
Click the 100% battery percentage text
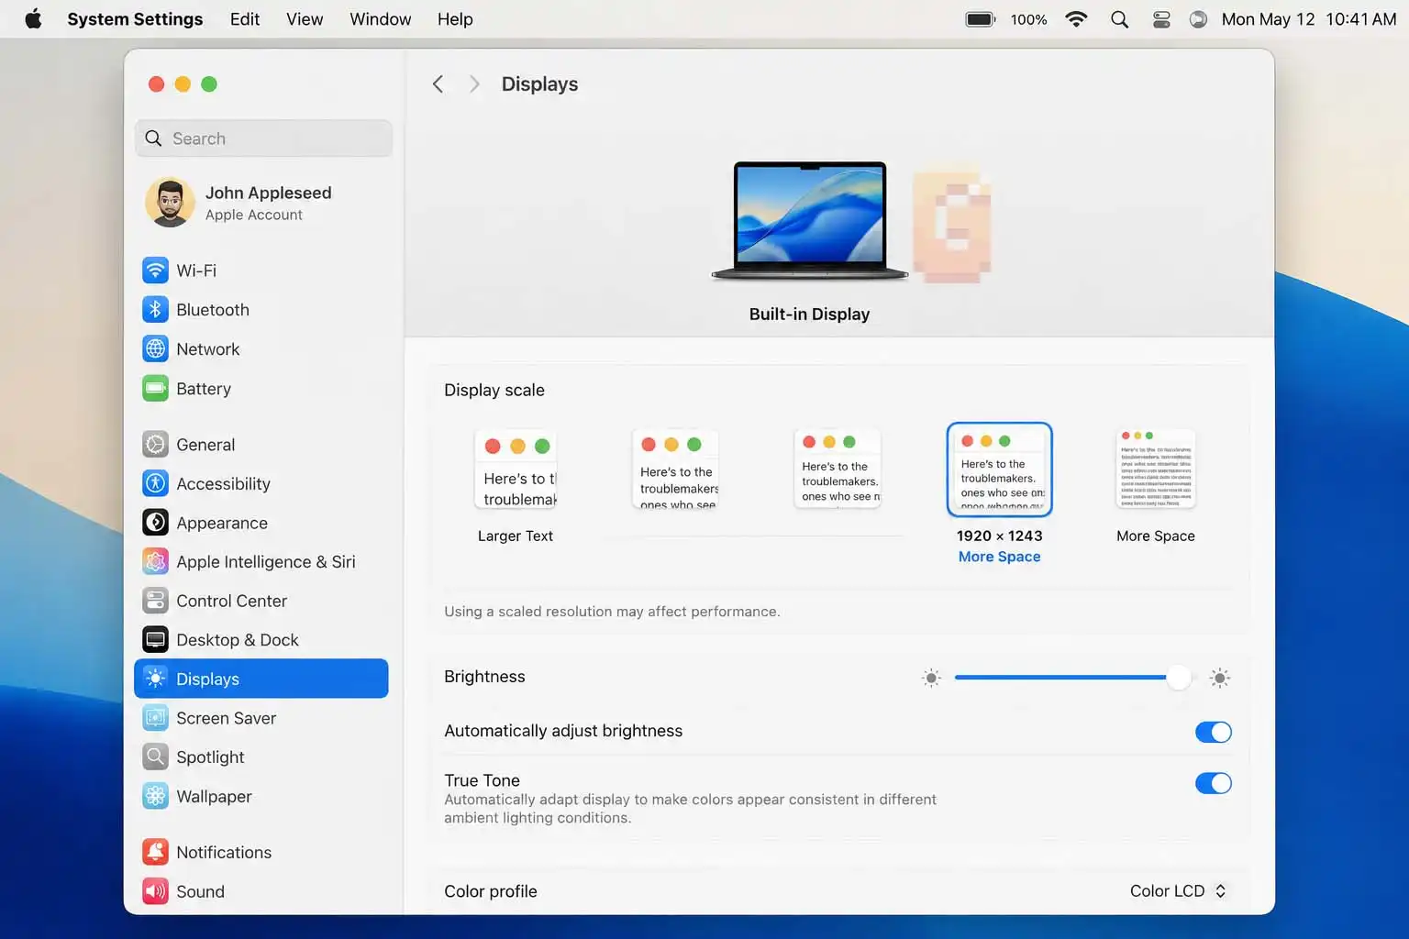(x=1028, y=19)
